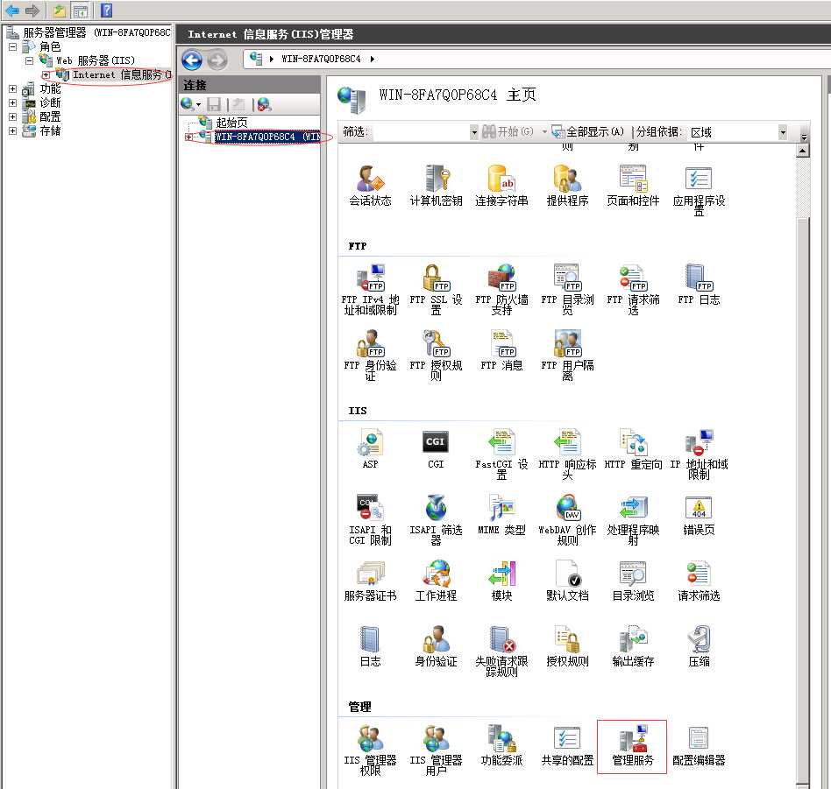This screenshot has width=831, height=789.
Task: Expand the 存储 tree node
Action: 13,130
